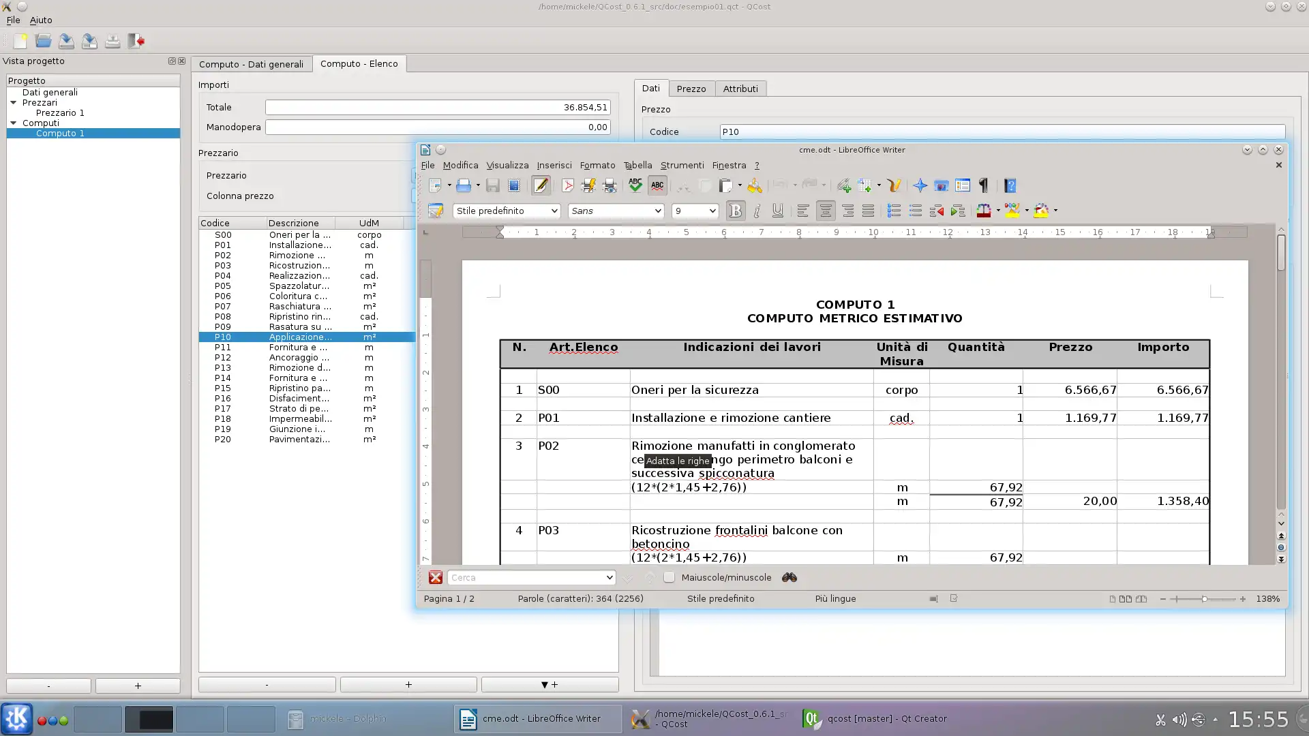Screen dimensions: 1309x736
Task: Open the Tabella menu
Action: 637,165
